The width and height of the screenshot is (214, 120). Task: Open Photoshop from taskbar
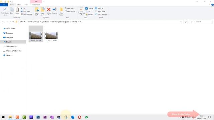tap(38, 117)
